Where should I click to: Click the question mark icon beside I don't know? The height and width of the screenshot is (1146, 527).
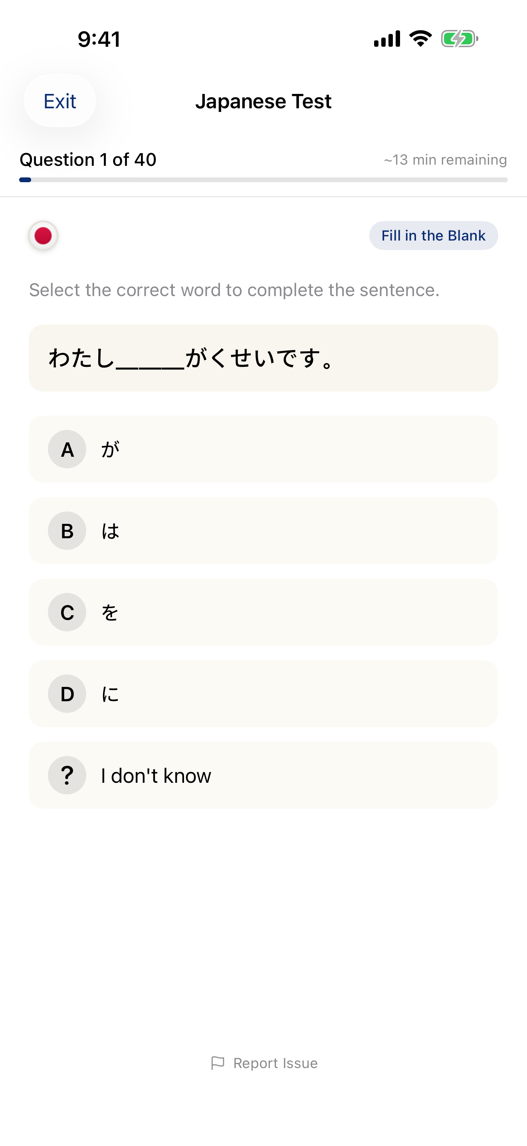[67, 775]
